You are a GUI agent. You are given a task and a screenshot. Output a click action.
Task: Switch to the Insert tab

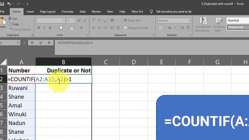click(30, 12)
